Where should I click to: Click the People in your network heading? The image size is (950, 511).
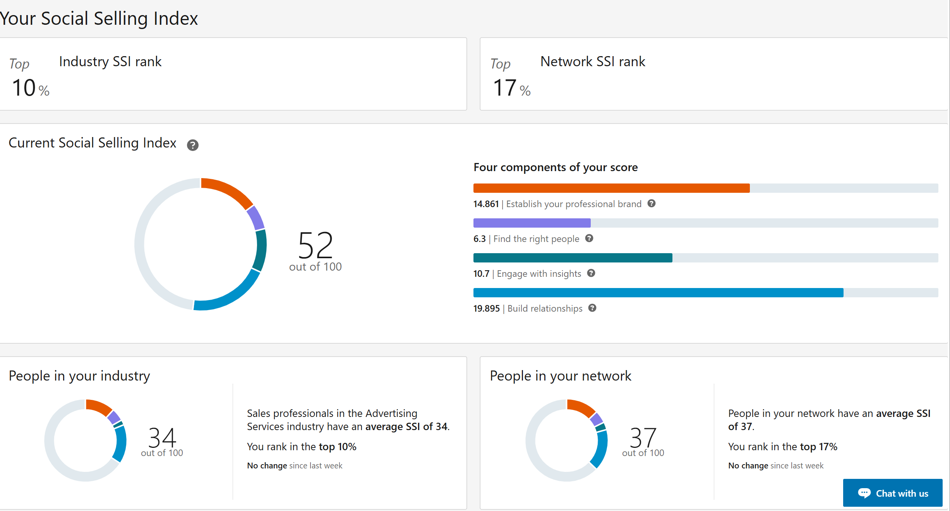click(560, 376)
